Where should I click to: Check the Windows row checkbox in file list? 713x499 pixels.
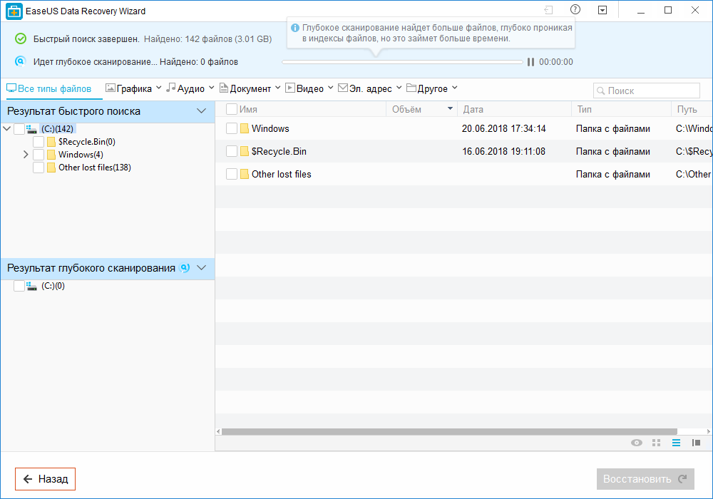point(232,128)
